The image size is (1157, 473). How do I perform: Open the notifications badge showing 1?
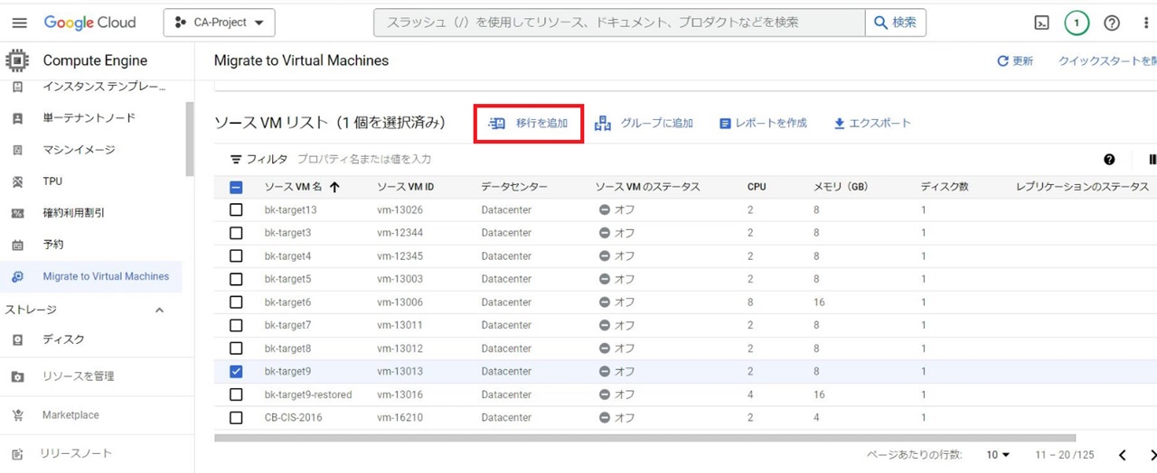click(1077, 23)
